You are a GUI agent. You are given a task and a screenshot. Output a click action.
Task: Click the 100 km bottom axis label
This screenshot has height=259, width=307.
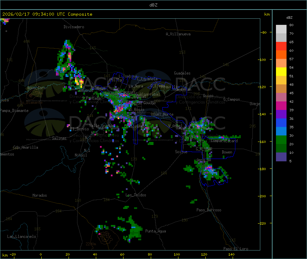pos(177,254)
